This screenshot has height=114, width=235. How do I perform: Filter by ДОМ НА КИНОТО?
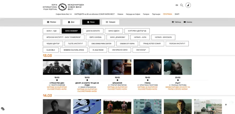click(x=93, y=31)
